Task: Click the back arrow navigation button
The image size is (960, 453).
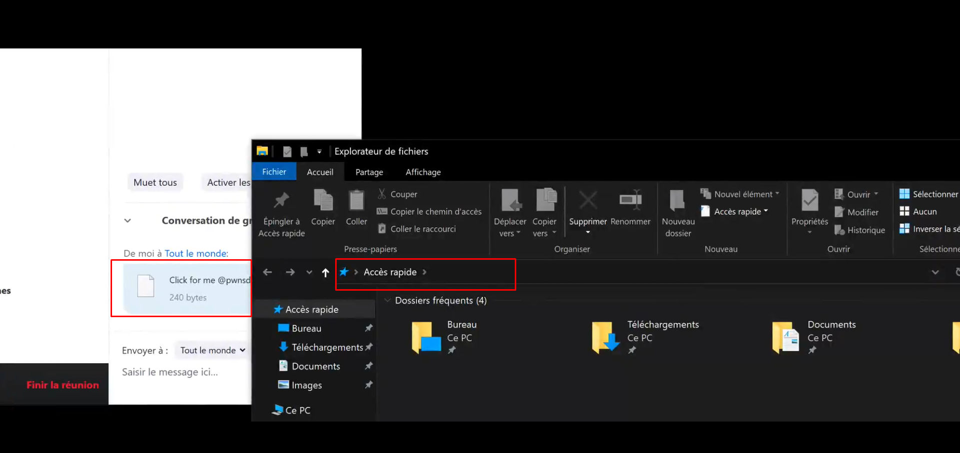Action: pos(268,272)
